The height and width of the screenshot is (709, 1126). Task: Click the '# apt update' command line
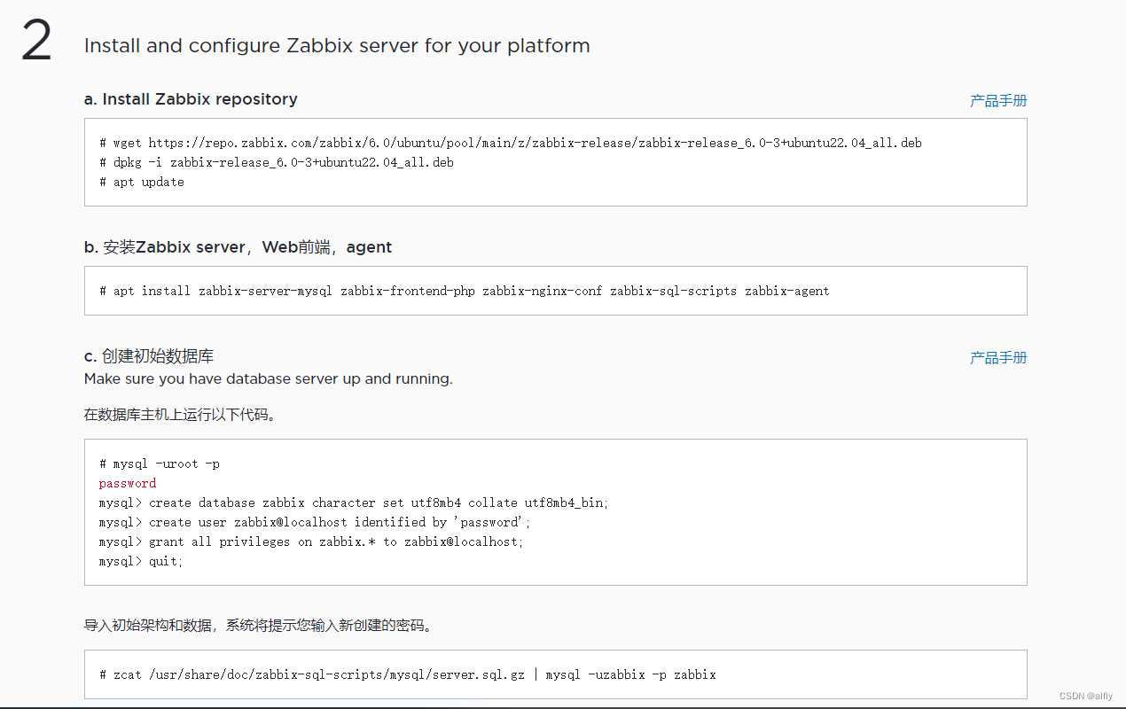pyautogui.click(x=142, y=182)
